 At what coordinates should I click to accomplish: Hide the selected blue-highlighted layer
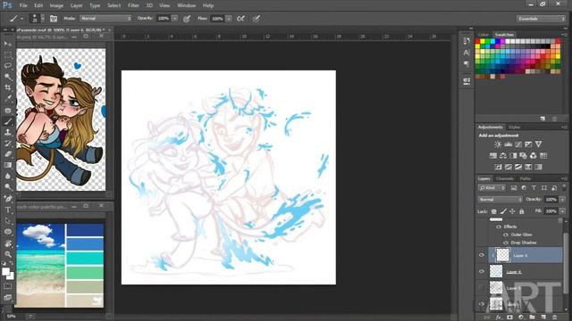coord(482,255)
